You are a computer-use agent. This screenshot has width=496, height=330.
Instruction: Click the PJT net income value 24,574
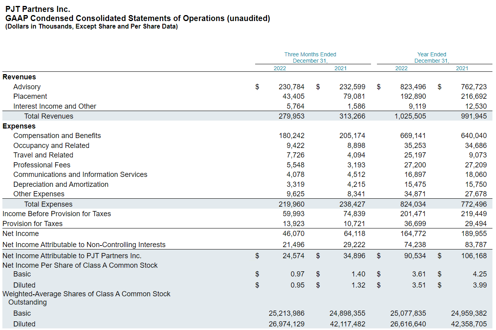tap(293, 256)
